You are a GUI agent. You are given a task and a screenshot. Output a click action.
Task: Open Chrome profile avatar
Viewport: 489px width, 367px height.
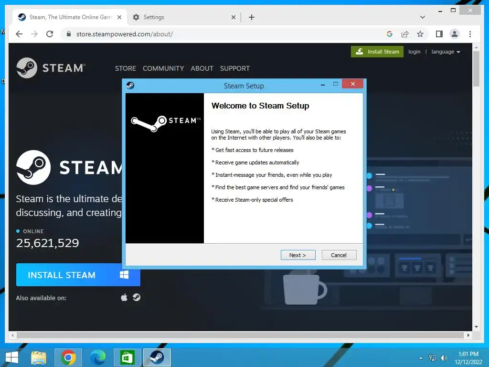pos(455,34)
